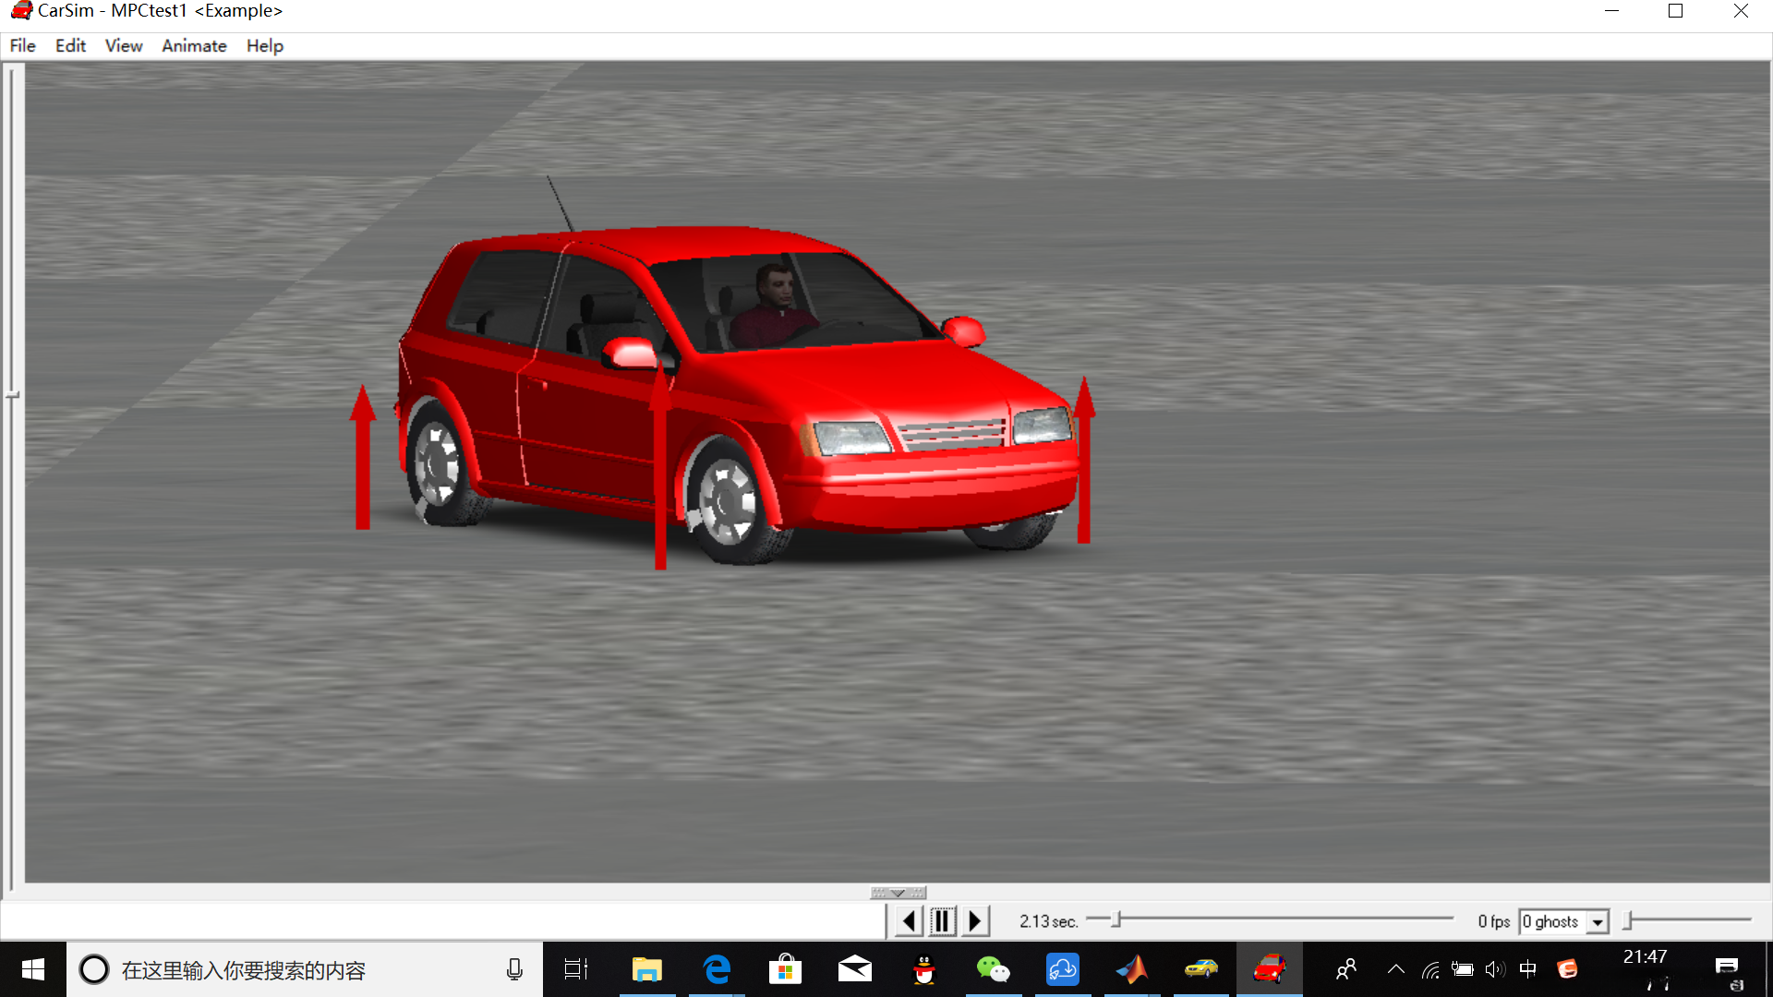Play the animation in reverse
This screenshot has width=1773, height=997.
[909, 920]
